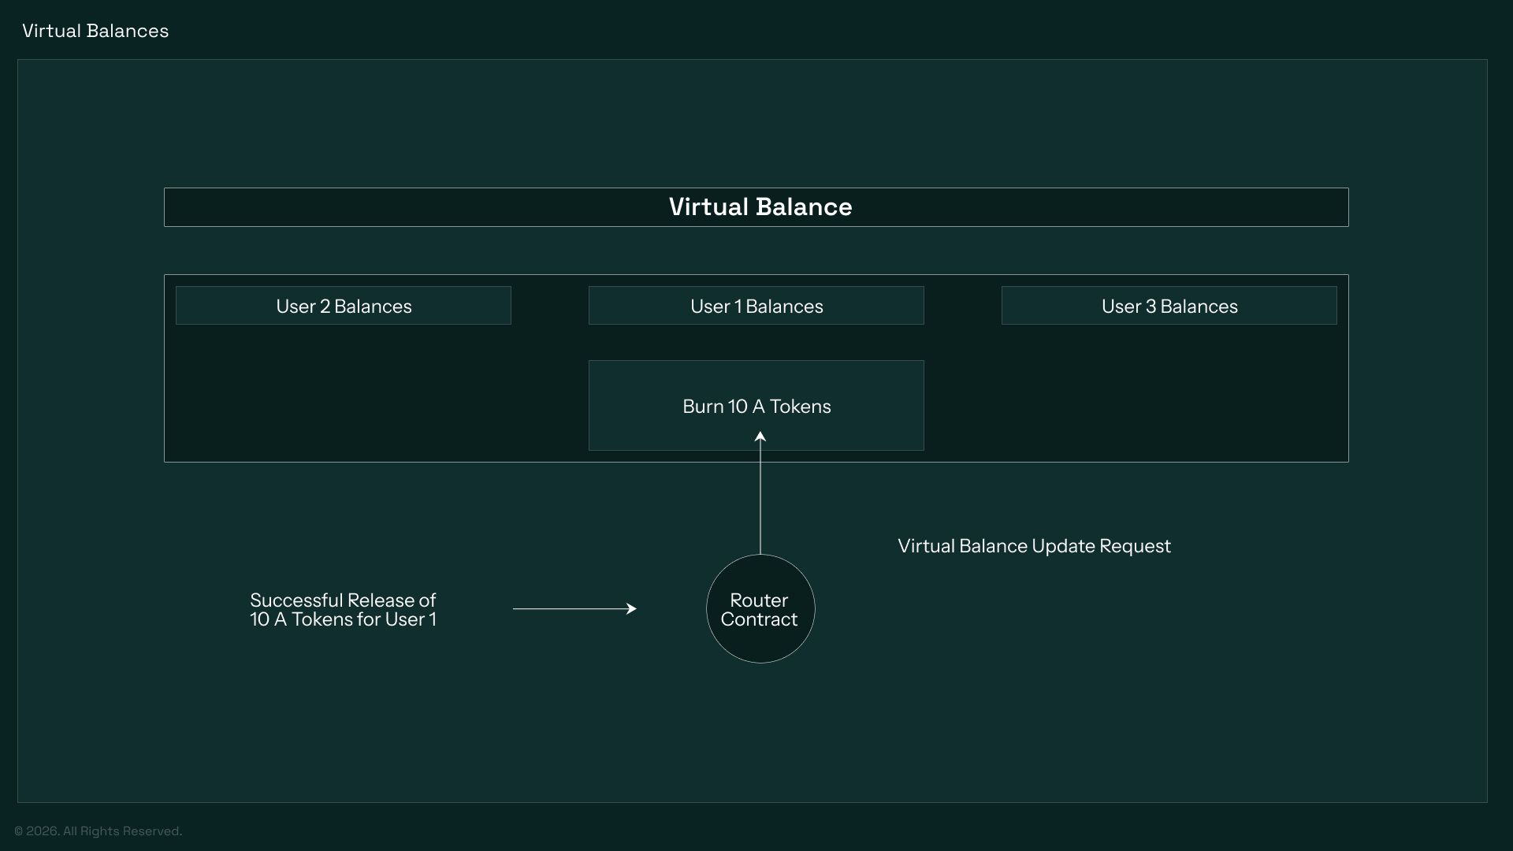Click the Burn 10 A Tokens label text
Viewport: 1513px width, 851px height.
(x=756, y=406)
